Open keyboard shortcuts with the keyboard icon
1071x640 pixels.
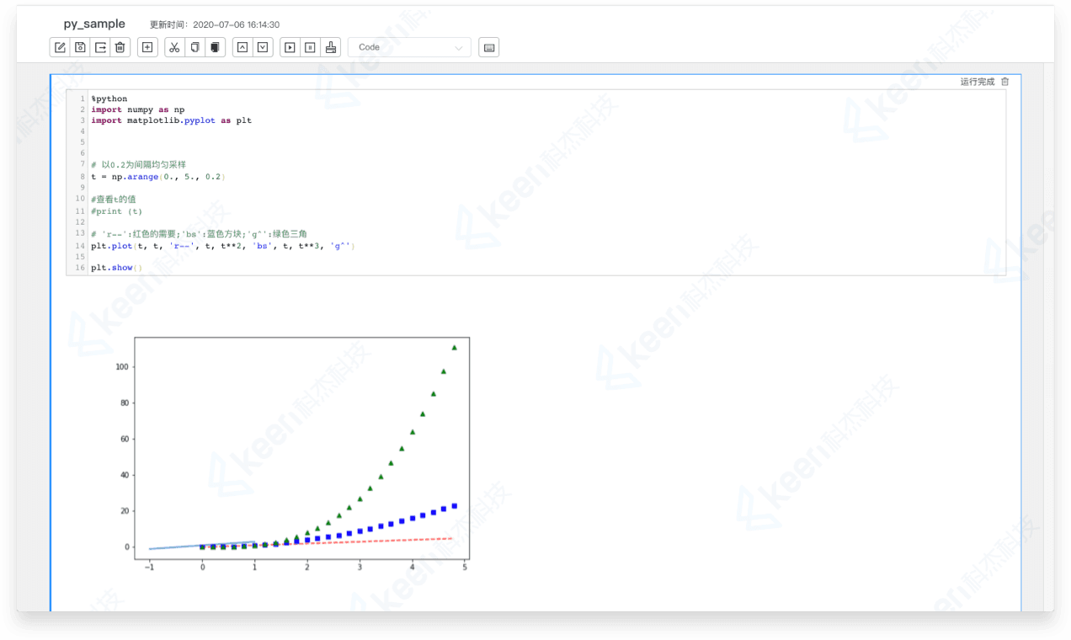point(488,47)
